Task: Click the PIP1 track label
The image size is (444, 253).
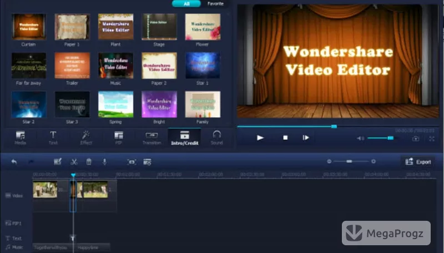Action: pyautogui.click(x=13, y=223)
